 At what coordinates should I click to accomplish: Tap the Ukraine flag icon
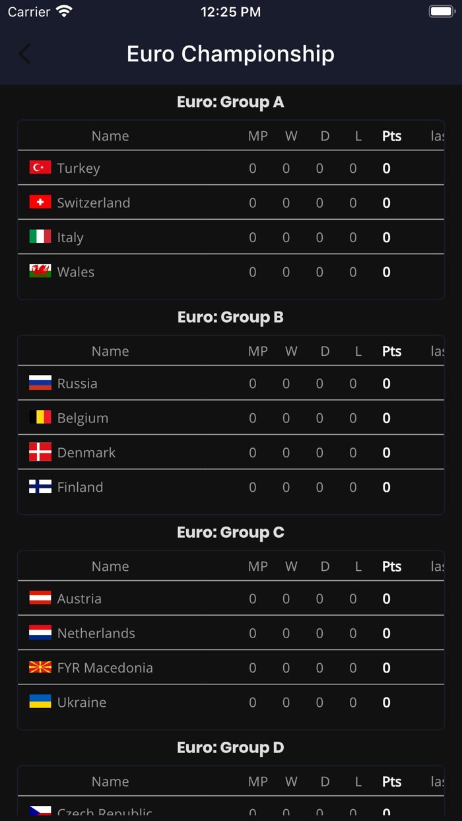[40, 702]
